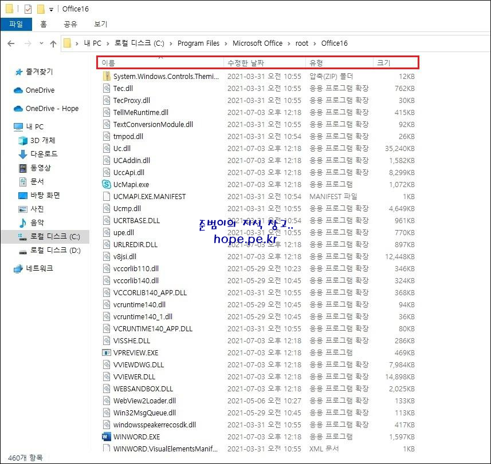Screen dimensions: 491x464
Task: Click the 다운로드 download arrow icon
Action: (23, 154)
